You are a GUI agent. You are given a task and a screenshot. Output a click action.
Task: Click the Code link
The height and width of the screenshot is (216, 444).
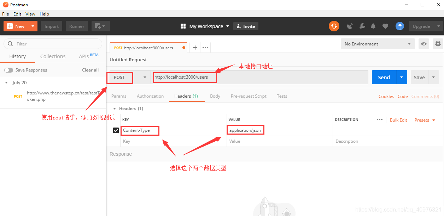[x=403, y=97]
